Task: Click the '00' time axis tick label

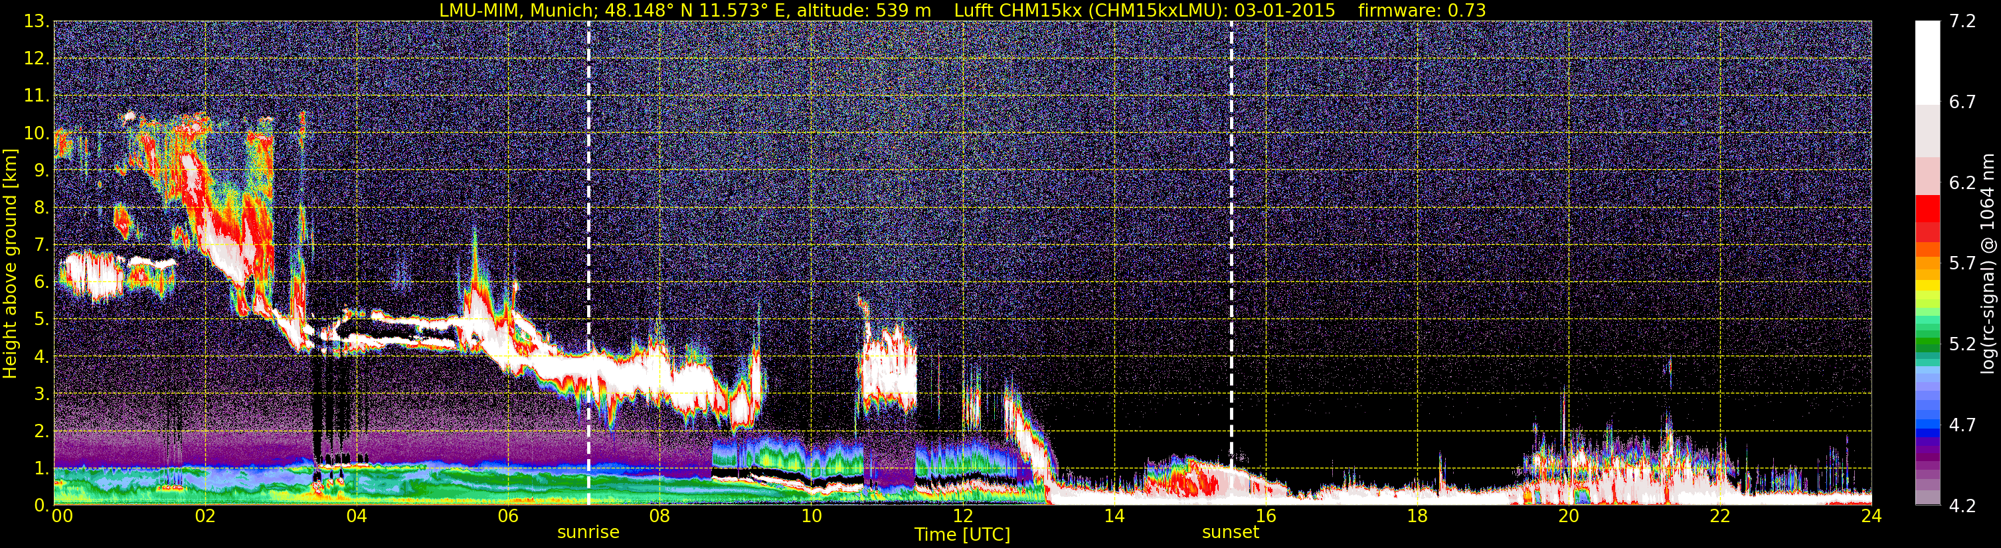Action: pos(62,516)
